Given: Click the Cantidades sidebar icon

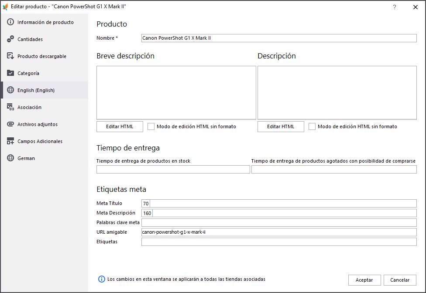Looking at the screenshot, I should (10, 39).
